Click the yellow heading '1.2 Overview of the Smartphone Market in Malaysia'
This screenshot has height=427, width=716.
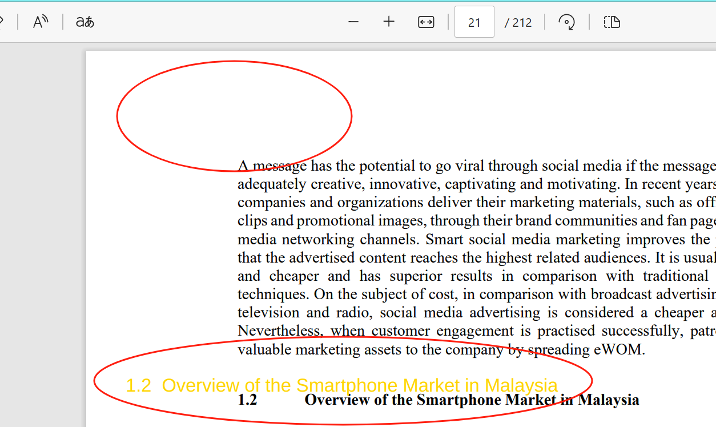[341, 385]
